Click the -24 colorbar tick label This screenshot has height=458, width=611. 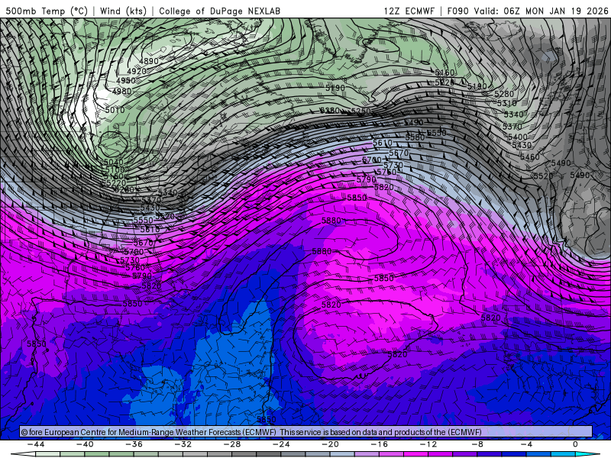pyautogui.click(x=281, y=444)
